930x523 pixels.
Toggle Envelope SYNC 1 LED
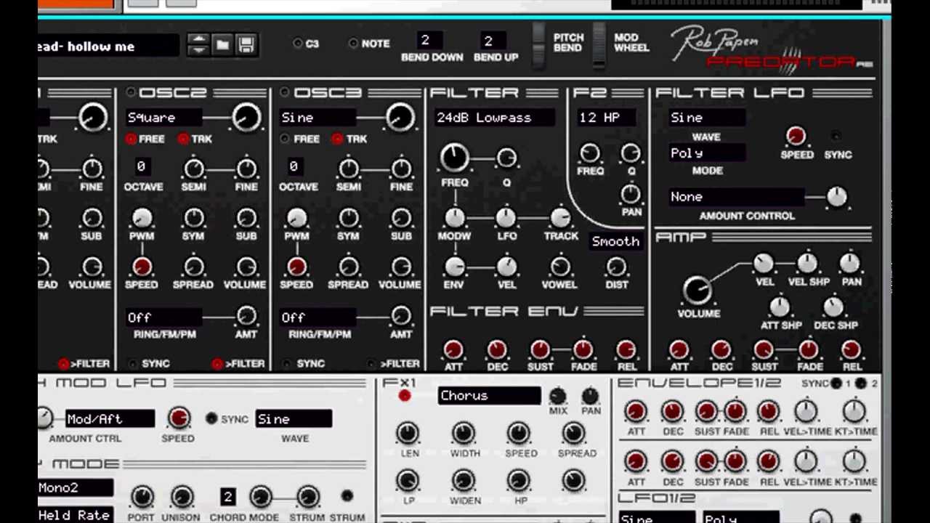(836, 384)
